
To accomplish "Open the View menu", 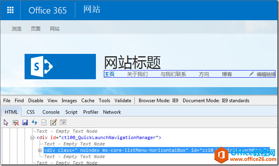I will [x=52, y=101].
